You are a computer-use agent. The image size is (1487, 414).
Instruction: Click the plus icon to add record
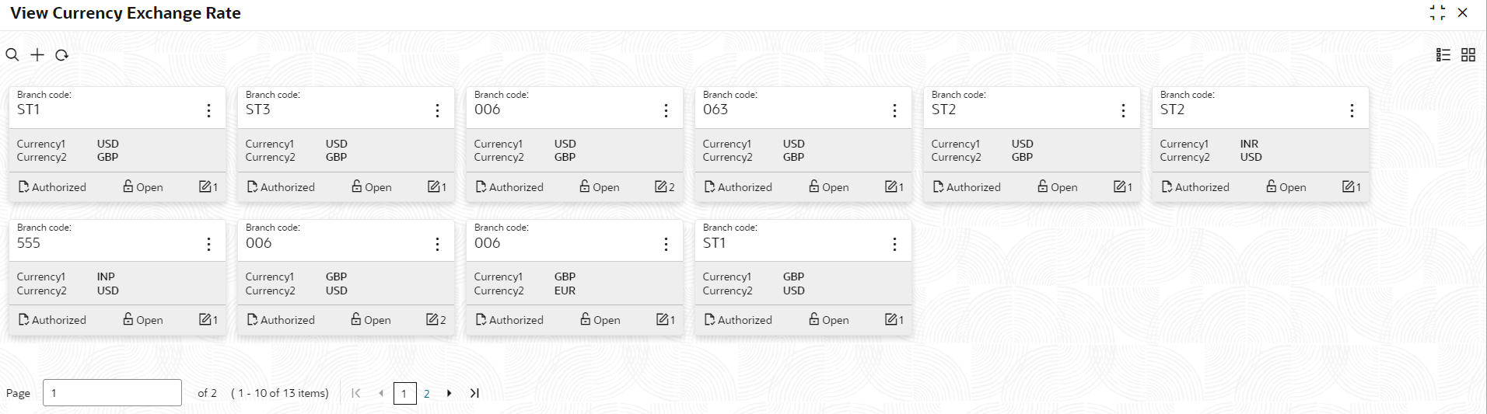(37, 55)
